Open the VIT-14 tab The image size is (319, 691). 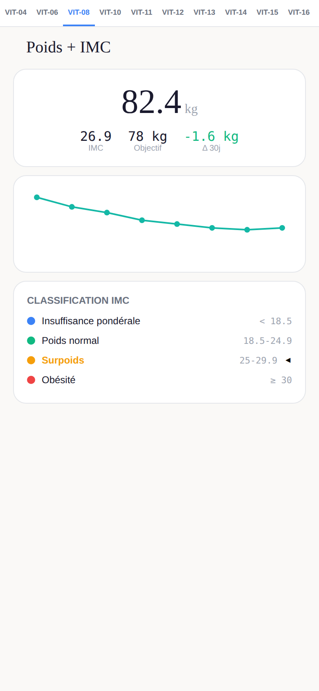click(236, 13)
